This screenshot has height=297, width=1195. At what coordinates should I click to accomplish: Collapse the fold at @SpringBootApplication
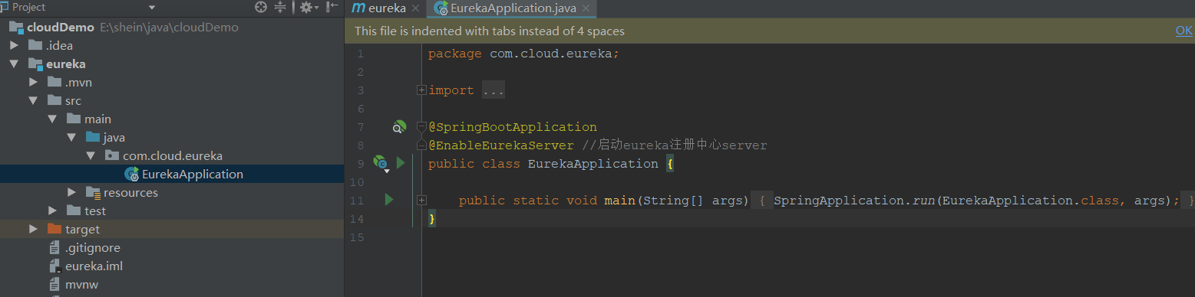pyautogui.click(x=421, y=126)
